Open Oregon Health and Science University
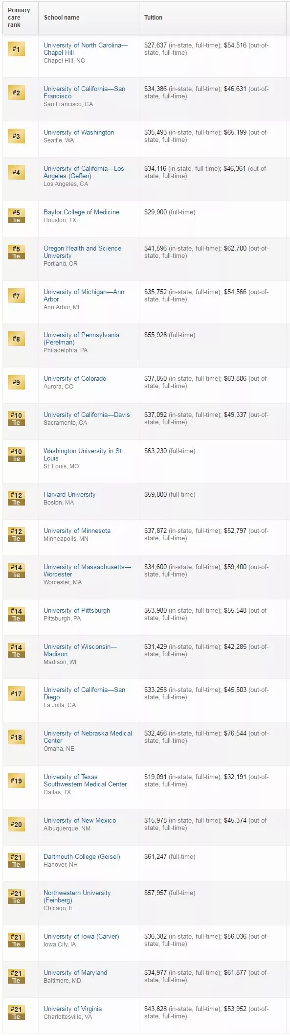The height and width of the screenshot is (1036, 290). [82, 252]
